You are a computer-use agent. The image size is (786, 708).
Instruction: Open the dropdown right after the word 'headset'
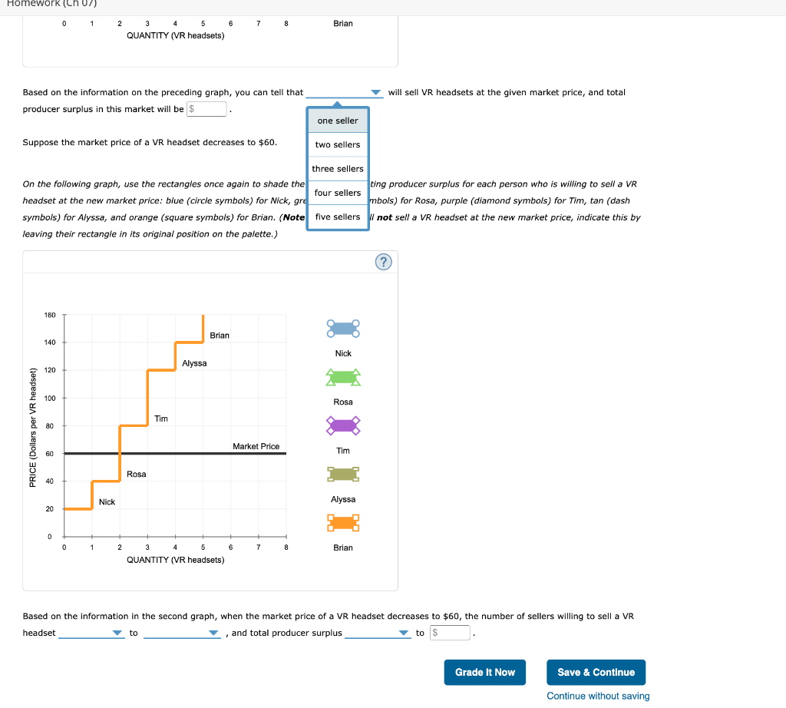[x=91, y=633]
